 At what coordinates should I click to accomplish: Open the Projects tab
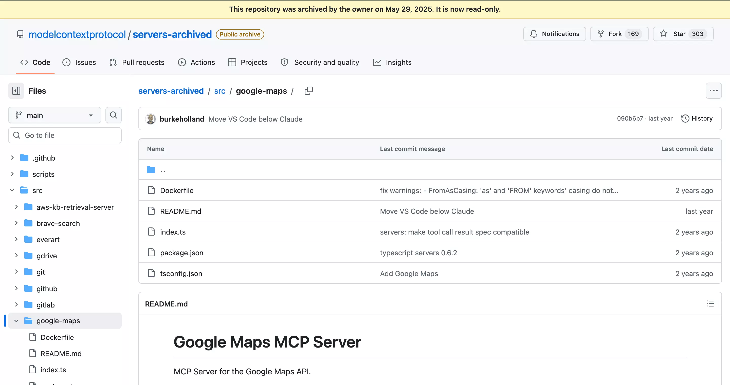point(247,62)
